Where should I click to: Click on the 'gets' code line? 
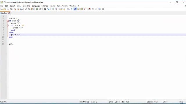[x=11, y=44]
